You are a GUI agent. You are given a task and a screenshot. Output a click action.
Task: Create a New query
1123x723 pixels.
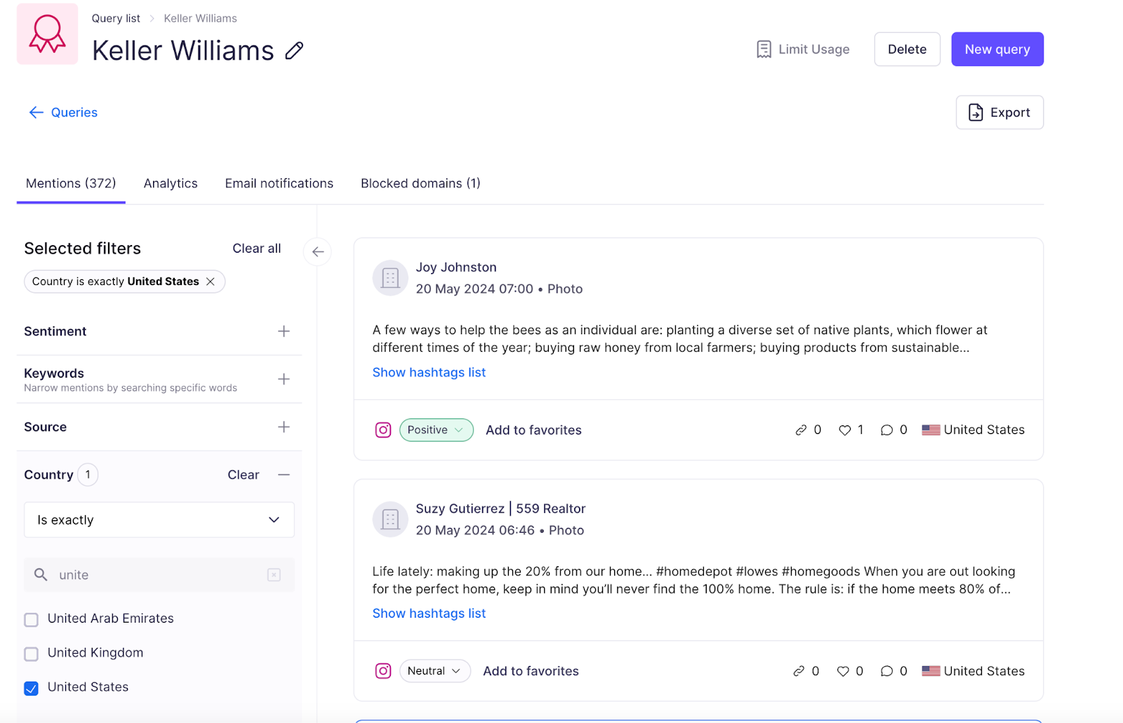pos(997,49)
